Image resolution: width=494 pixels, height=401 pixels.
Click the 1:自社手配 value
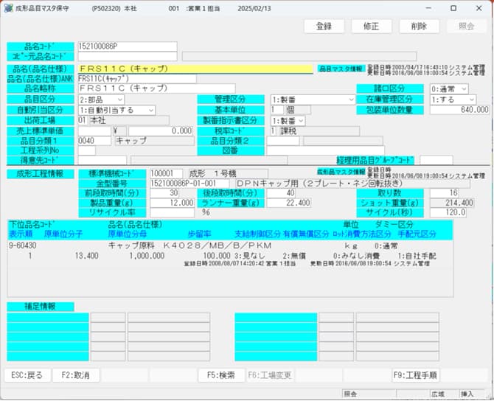[x=417, y=256]
